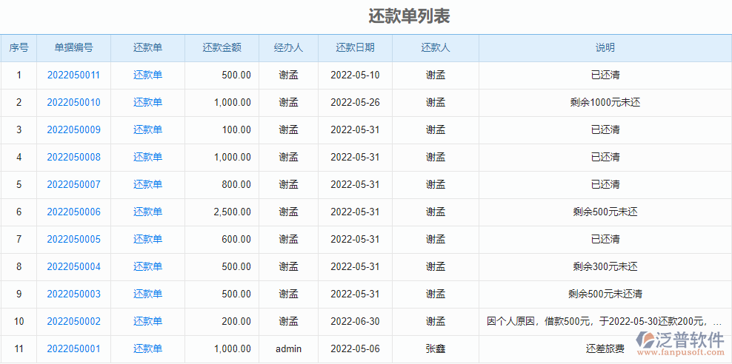This screenshot has width=732, height=364.
Task: Click 还款单 link in row 11
Action: pyautogui.click(x=147, y=348)
